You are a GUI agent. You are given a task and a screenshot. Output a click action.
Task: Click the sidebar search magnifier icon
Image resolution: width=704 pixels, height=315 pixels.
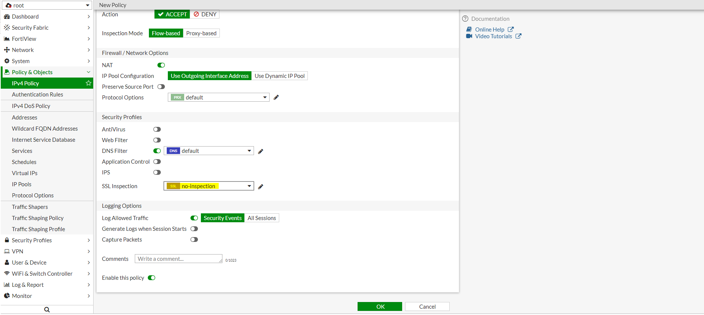pos(47,310)
